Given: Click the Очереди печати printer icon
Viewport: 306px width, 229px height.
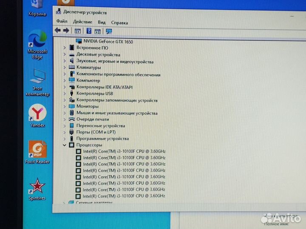Looking at the screenshot, I should click(72, 119).
